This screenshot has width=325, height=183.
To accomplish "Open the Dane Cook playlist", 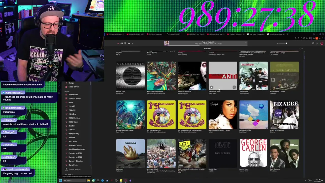I will 73,165.
